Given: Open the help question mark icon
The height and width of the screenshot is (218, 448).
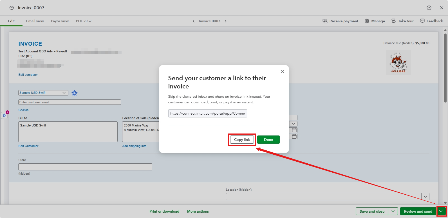Looking at the screenshot, I should click(x=429, y=8).
